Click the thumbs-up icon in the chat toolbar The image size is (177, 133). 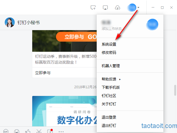tap(28, 131)
